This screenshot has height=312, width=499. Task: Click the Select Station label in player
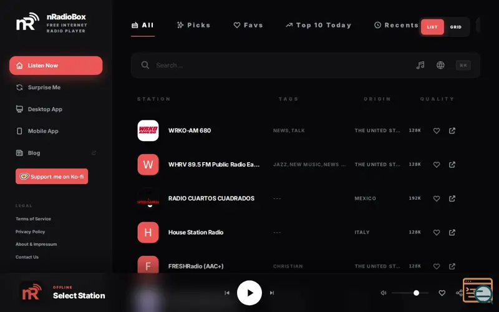(x=79, y=296)
